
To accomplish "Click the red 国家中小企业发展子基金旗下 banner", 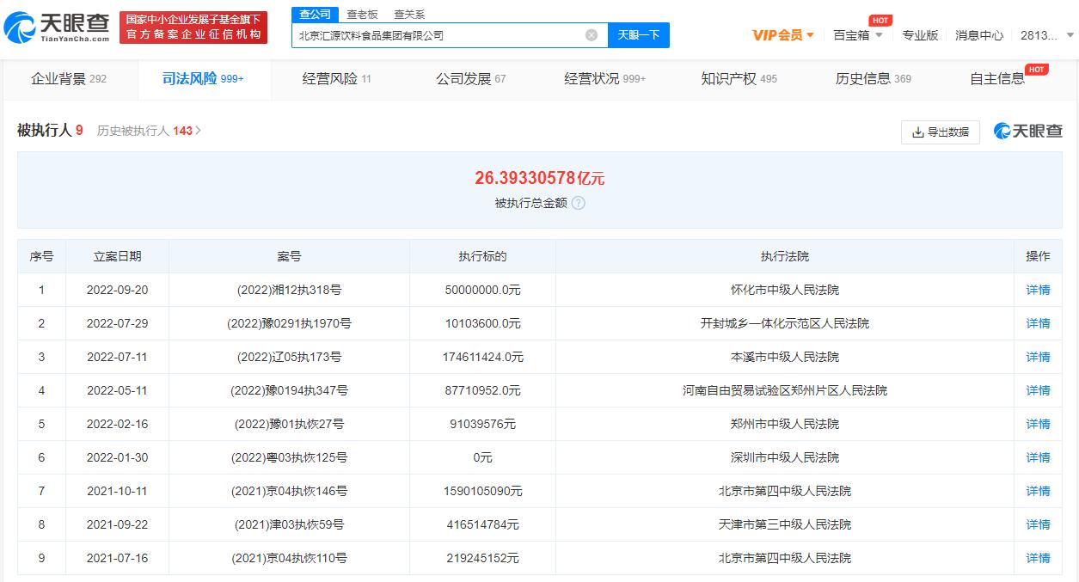I will click(x=193, y=28).
